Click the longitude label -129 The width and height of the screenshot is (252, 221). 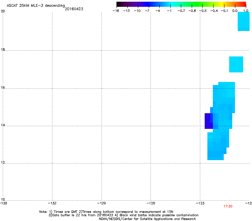click(x=101, y=203)
